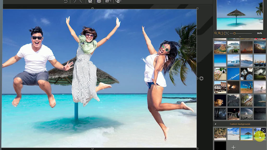This screenshot has height=150, width=267.
Task: Add a custom background with plus button
Action: tap(233, 147)
